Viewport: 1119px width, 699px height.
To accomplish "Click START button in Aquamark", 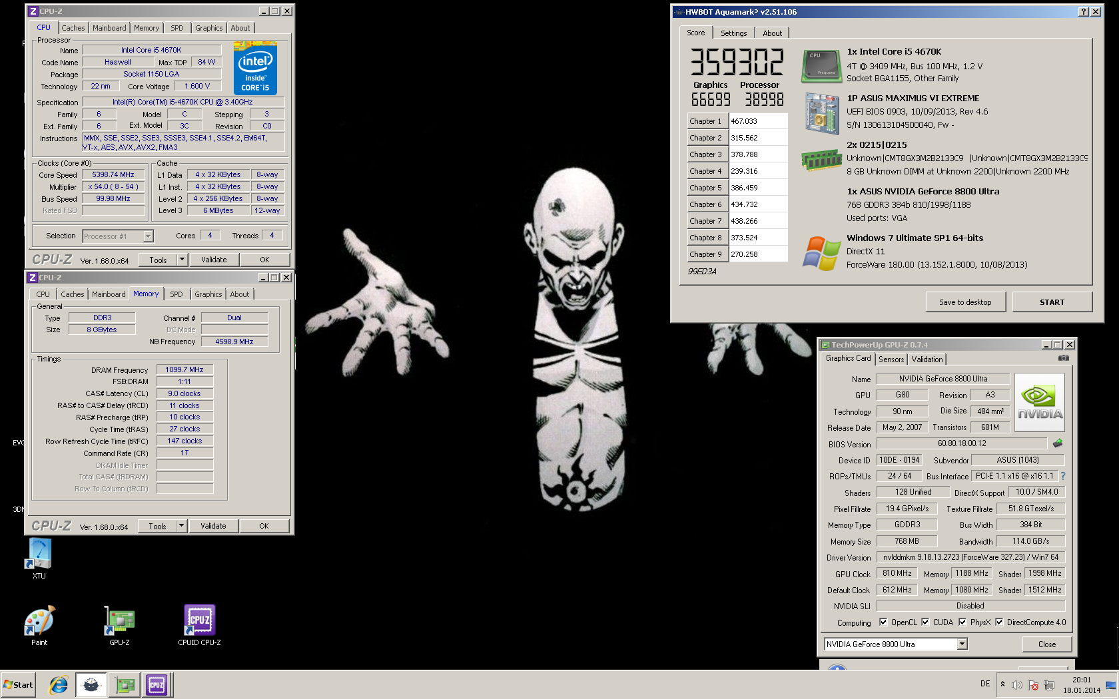I will pos(1052,302).
